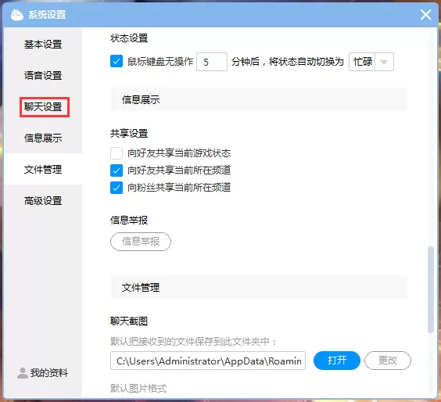Close the 系统设置 window
This screenshot has width=441, height=402.
pyautogui.click(x=426, y=15)
